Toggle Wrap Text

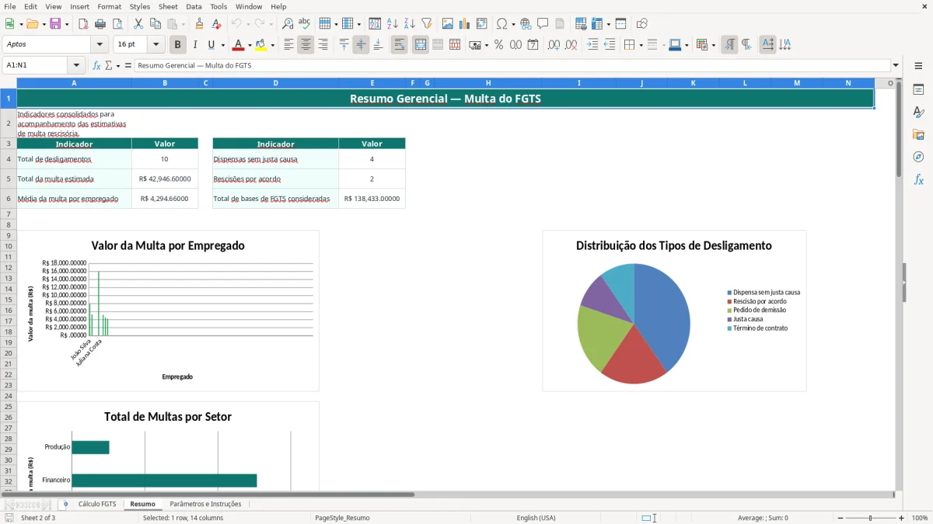tap(399, 45)
